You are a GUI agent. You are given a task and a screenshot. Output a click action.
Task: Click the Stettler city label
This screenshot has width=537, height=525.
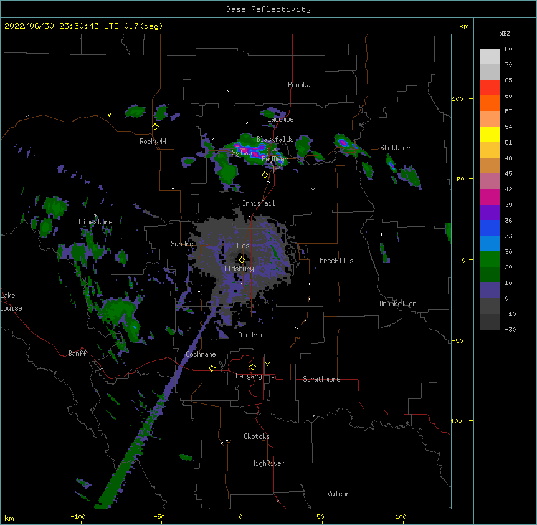395,148
